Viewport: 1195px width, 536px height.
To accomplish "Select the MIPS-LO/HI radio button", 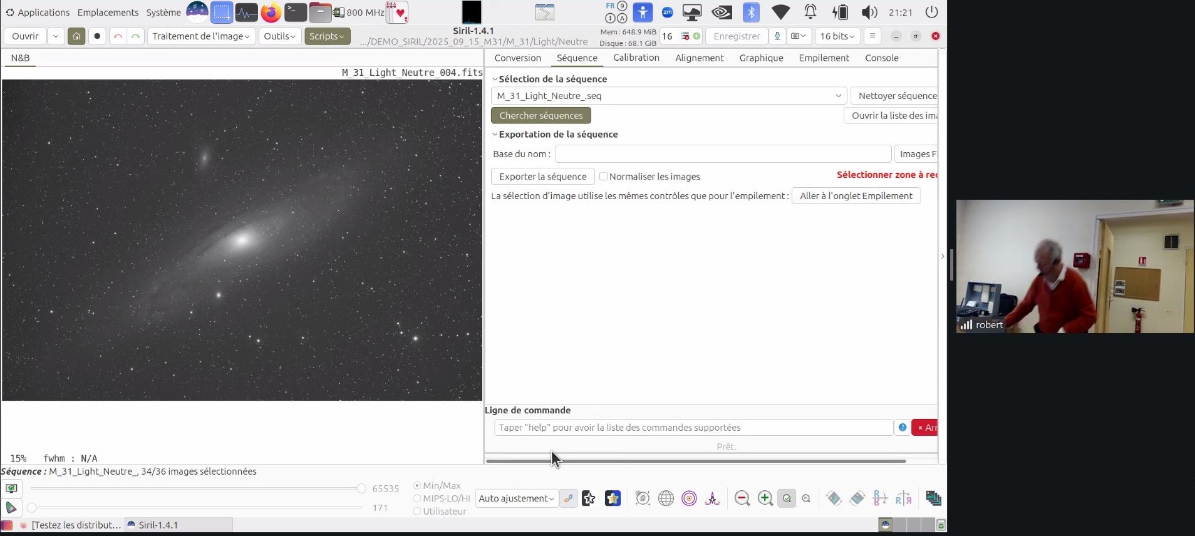I will [x=417, y=498].
